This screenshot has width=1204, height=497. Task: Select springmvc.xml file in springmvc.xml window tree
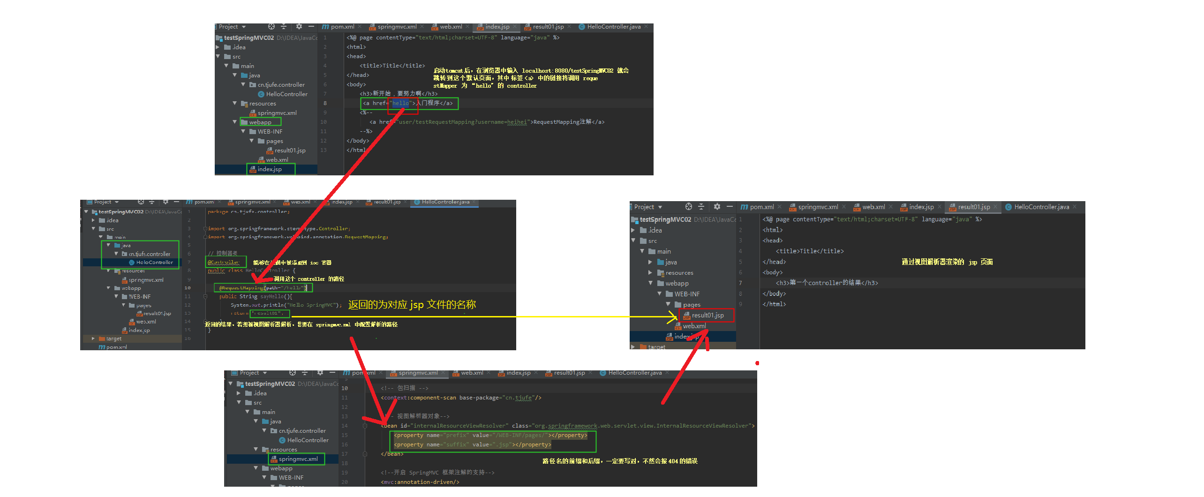click(294, 459)
